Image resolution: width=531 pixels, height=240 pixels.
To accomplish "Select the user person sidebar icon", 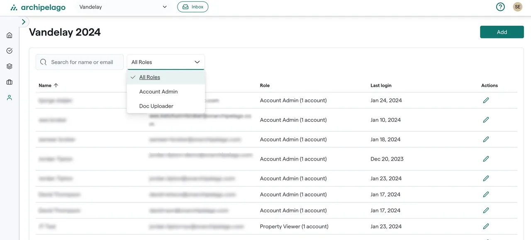I will 10,98.
